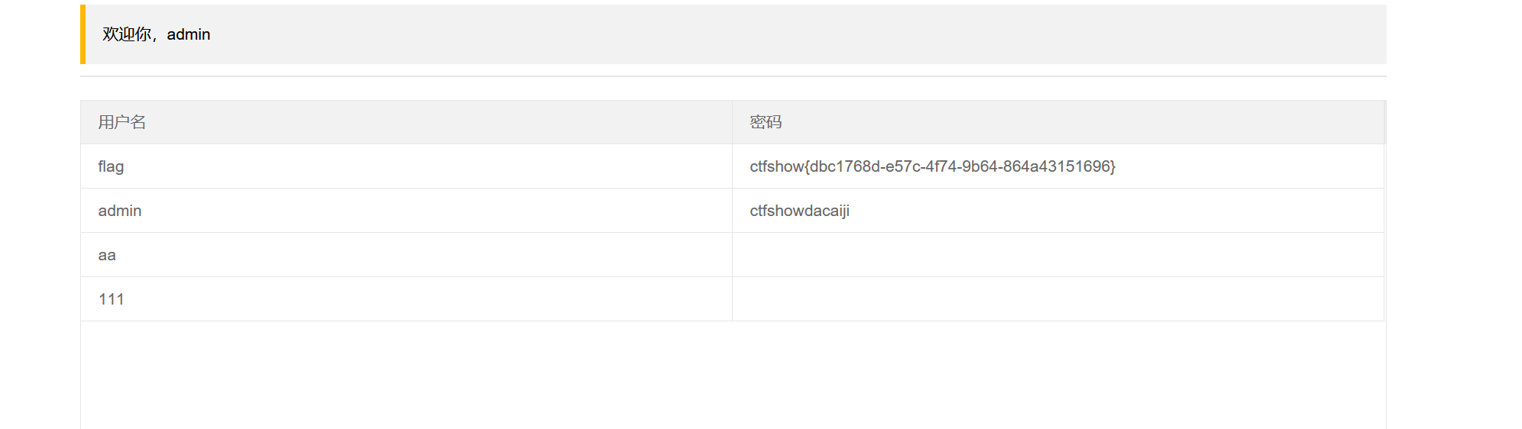1522x429 pixels.
Task: Click the empty gray area of welcome banner
Action: point(795,34)
